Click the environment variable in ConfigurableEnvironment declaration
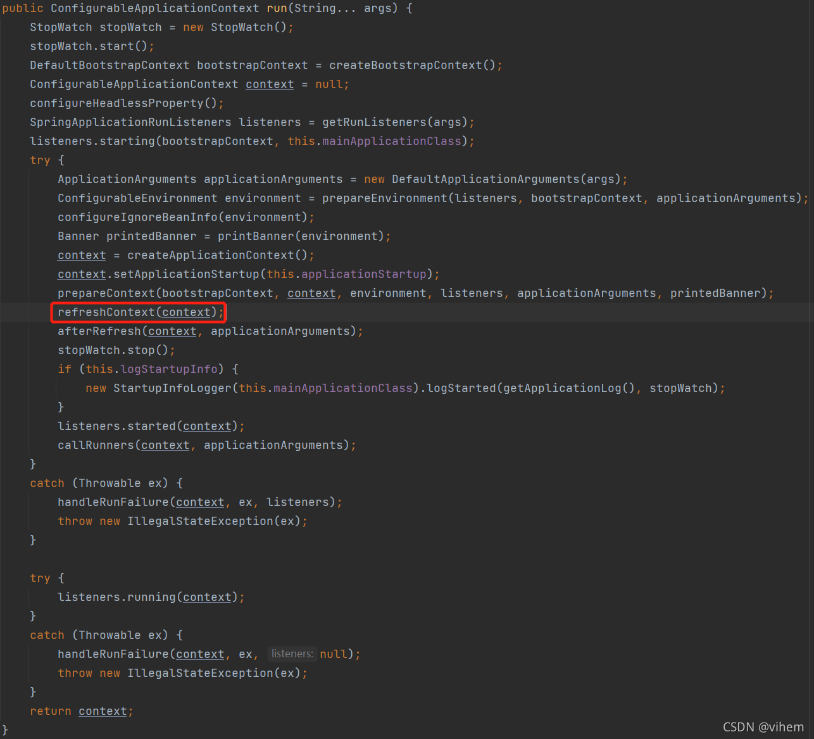The width and height of the screenshot is (814, 739). [263, 198]
